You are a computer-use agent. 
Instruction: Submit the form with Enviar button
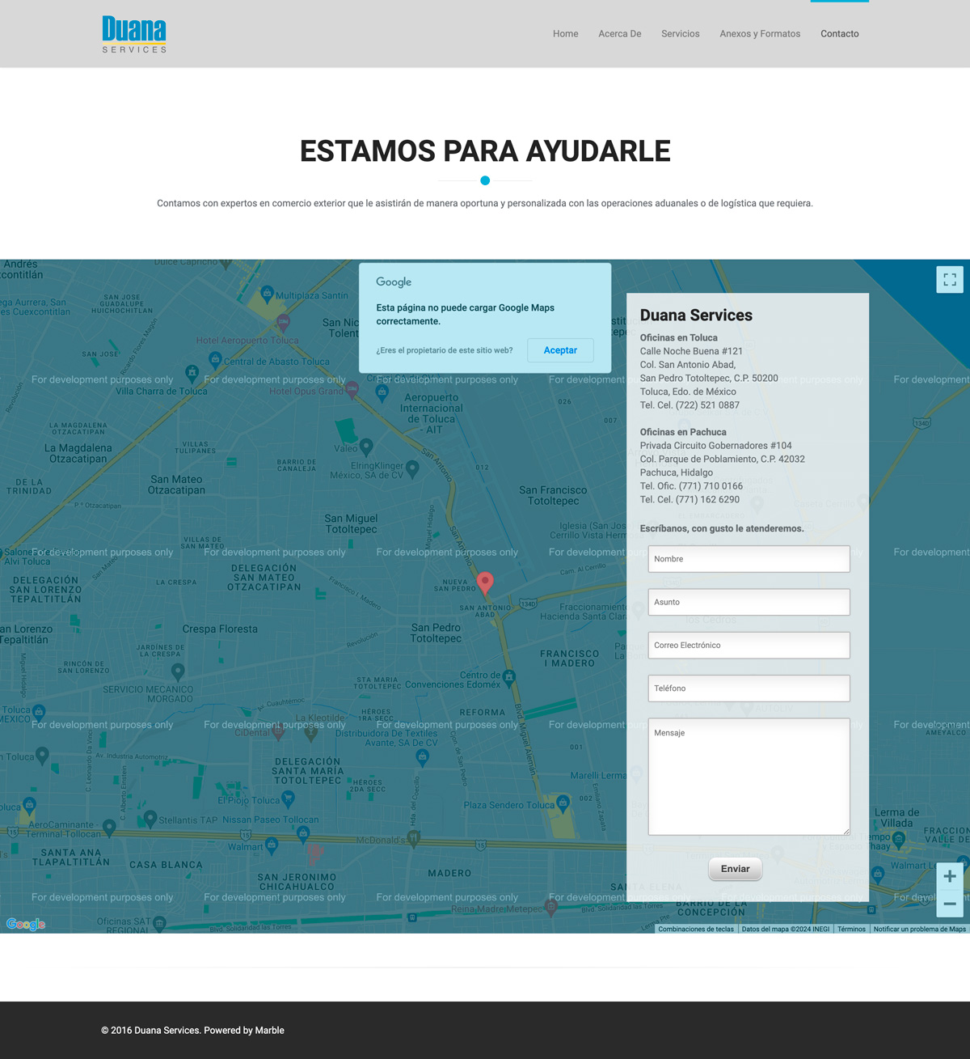pos(735,869)
